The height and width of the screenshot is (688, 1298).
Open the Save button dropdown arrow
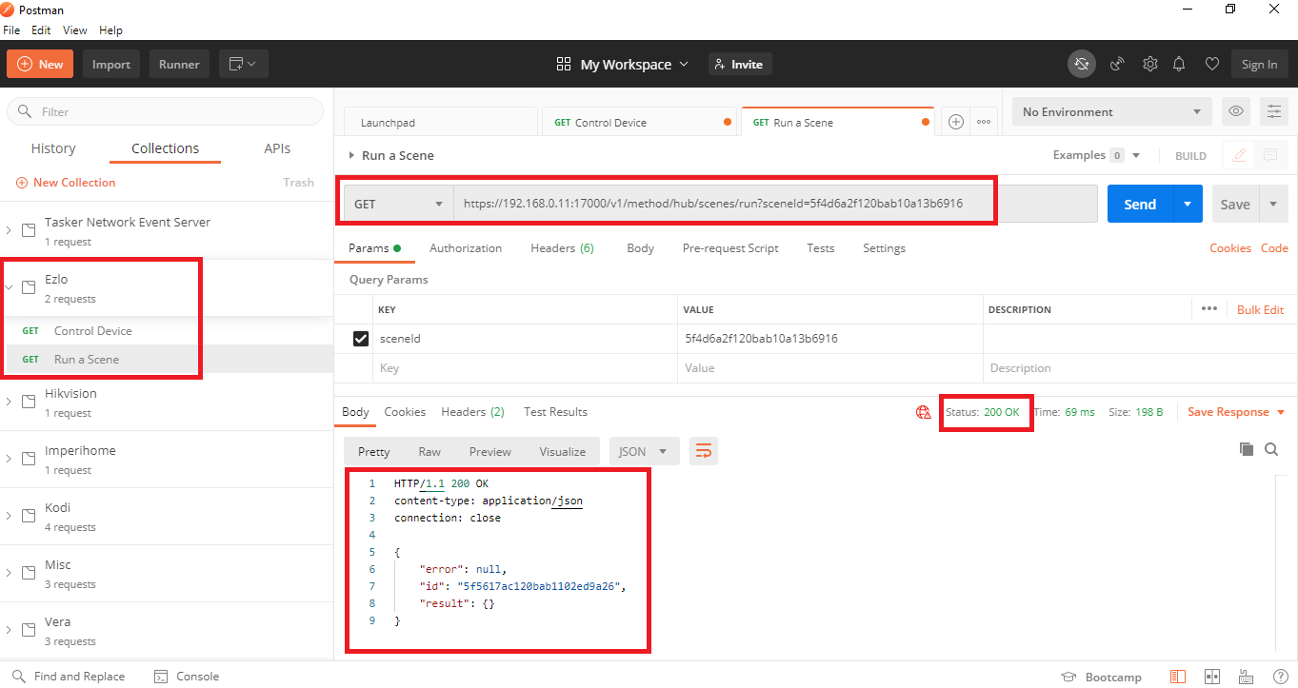coord(1273,204)
